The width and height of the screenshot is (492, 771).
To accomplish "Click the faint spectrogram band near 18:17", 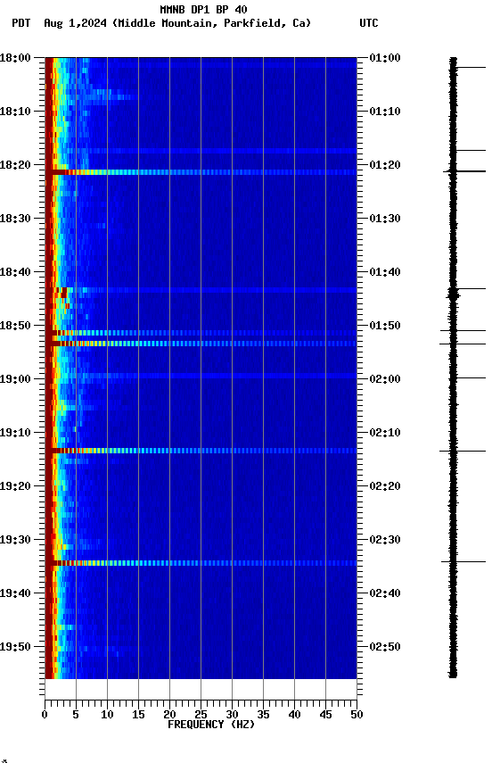I will [x=201, y=151].
